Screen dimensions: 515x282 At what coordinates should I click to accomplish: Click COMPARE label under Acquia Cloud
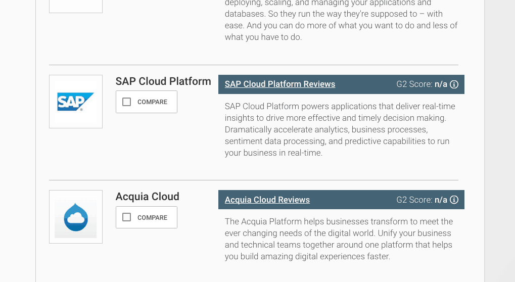(153, 218)
